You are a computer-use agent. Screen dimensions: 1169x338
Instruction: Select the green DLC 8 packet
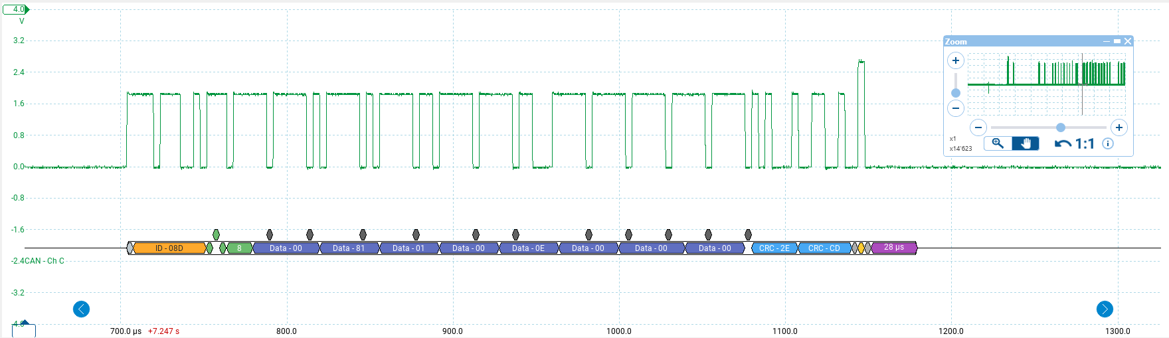tap(239, 248)
